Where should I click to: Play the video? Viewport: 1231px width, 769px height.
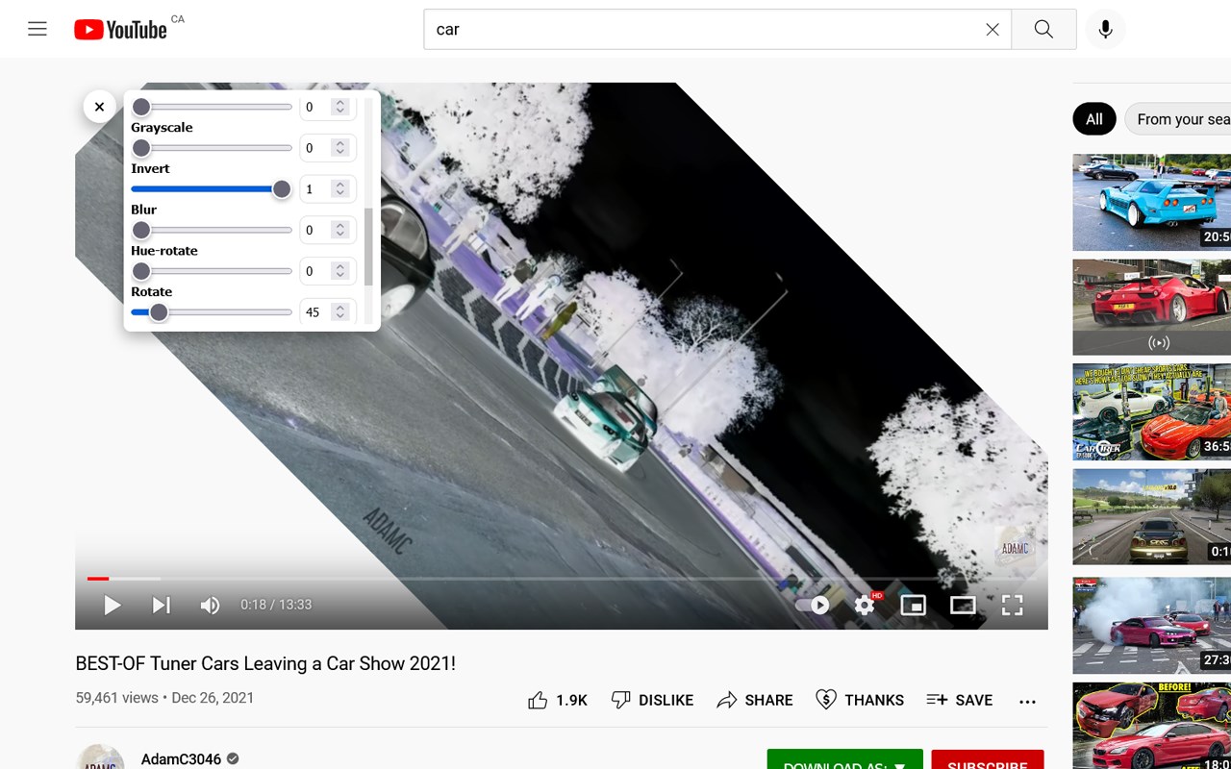point(113,605)
